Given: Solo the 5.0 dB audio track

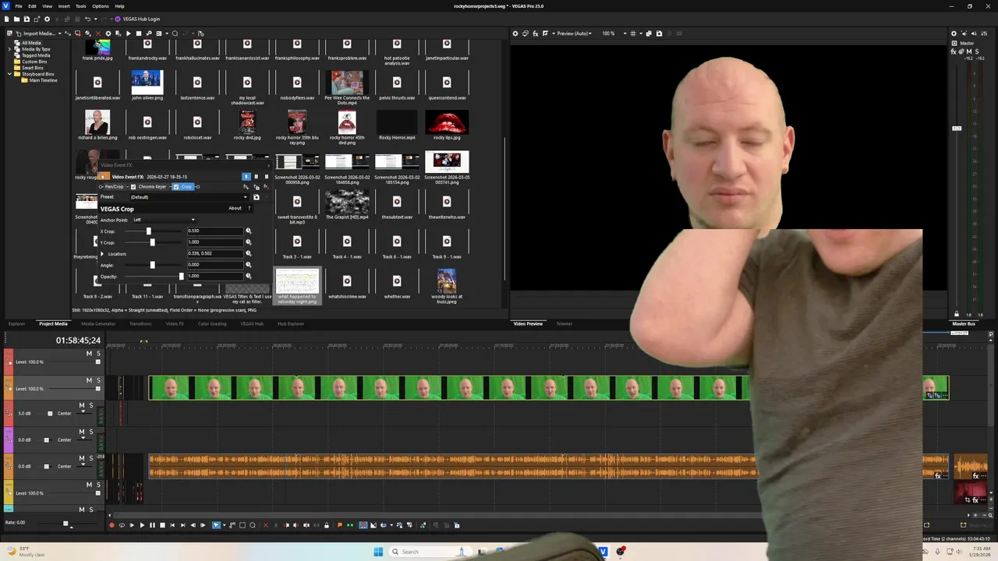Looking at the screenshot, I should coord(90,405).
